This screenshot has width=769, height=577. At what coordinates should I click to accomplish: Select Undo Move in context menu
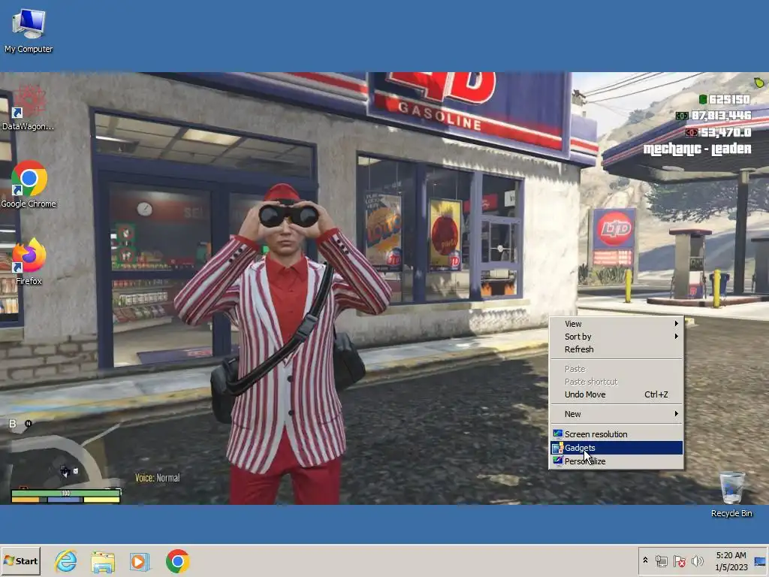tap(617, 394)
